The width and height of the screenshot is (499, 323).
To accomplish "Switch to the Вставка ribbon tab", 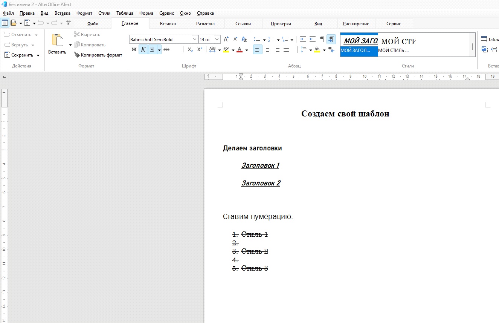I will coord(168,24).
